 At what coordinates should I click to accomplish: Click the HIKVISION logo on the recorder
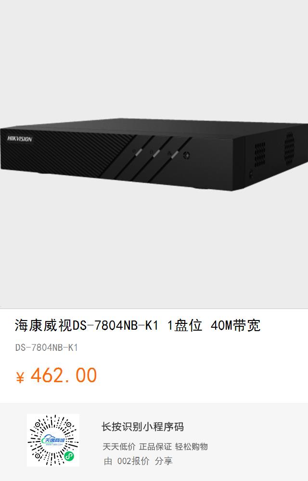[x=20, y=139]
